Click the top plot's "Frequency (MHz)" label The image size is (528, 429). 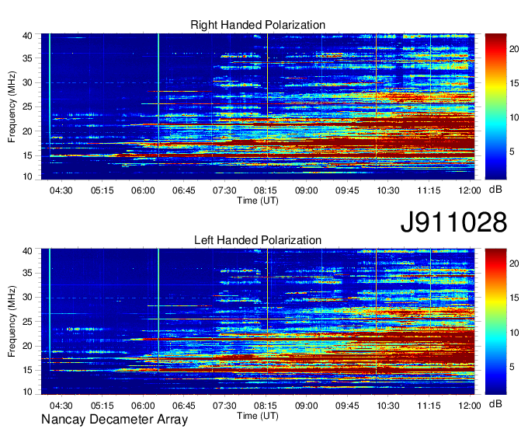[12, 106]
